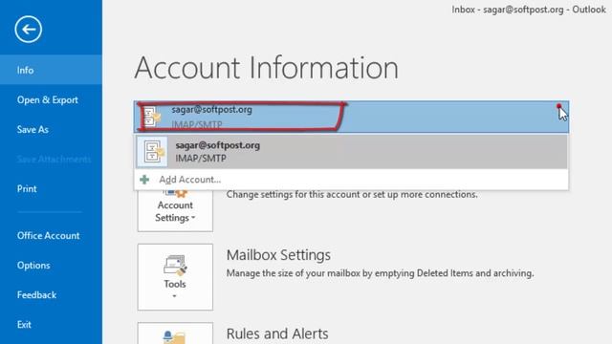612x344 pixels.
Task: Click the Rules and Alerts heading
Action: pos(277,333)
